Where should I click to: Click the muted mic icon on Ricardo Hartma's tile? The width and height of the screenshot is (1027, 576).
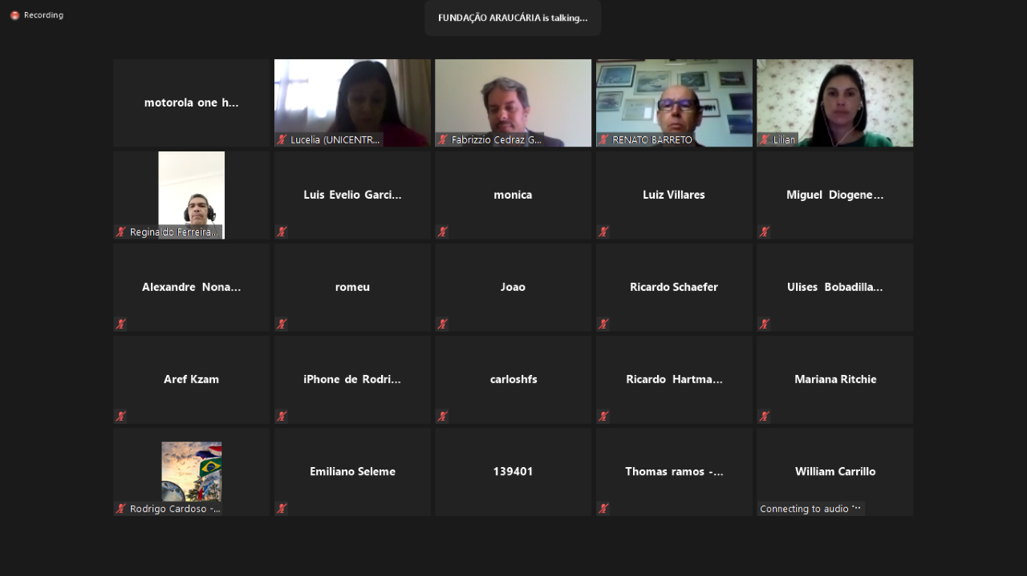(603, 416)
